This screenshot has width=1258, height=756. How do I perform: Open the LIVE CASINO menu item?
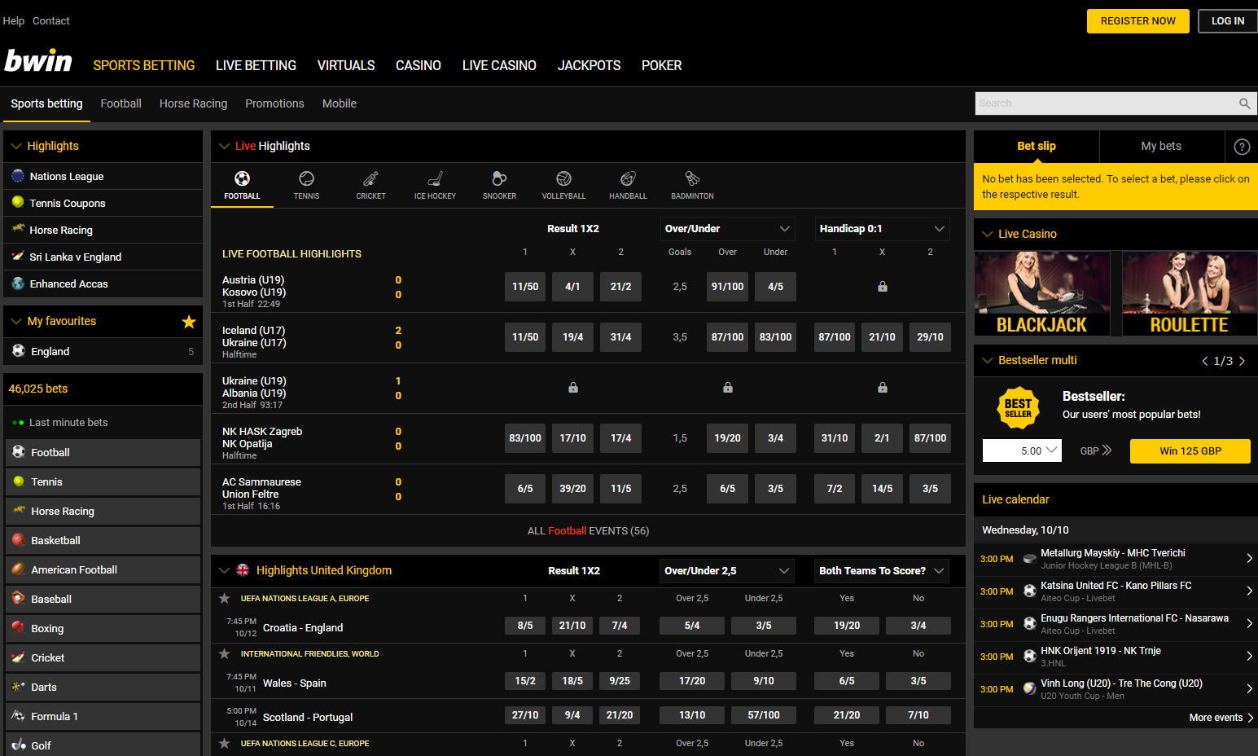(498, 65)
